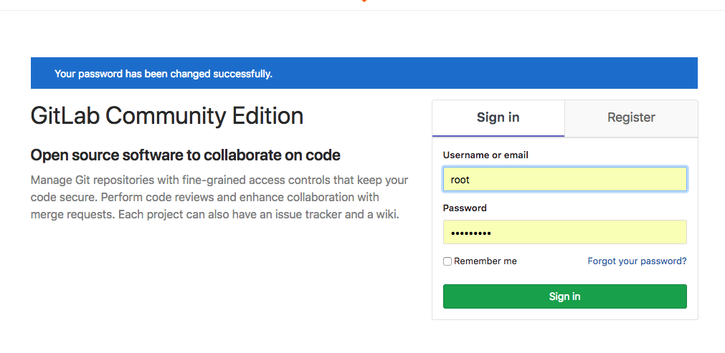Tick the Remember me checkbox
This screenshot has height=353, width=725.
coord(447,261)
